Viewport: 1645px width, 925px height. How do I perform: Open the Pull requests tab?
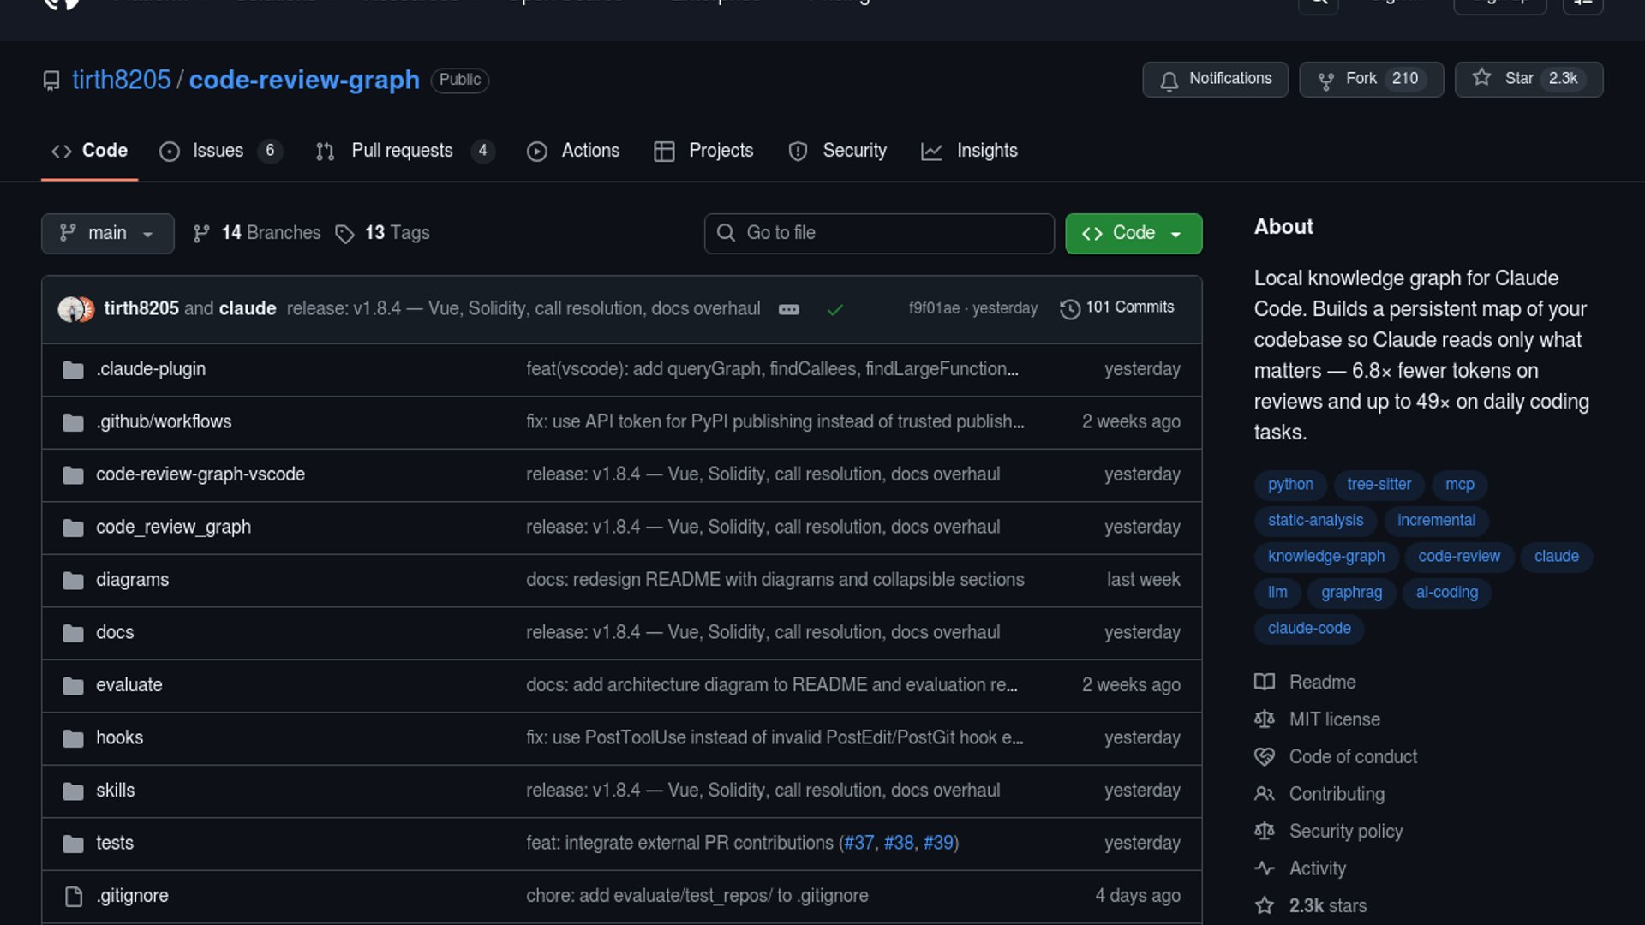point(403,152)
